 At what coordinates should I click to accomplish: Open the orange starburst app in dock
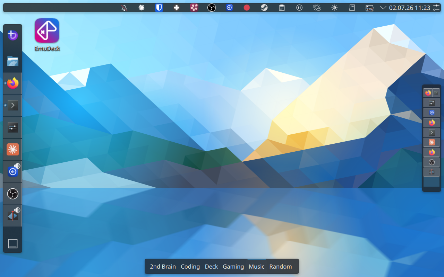click(13, 150)
